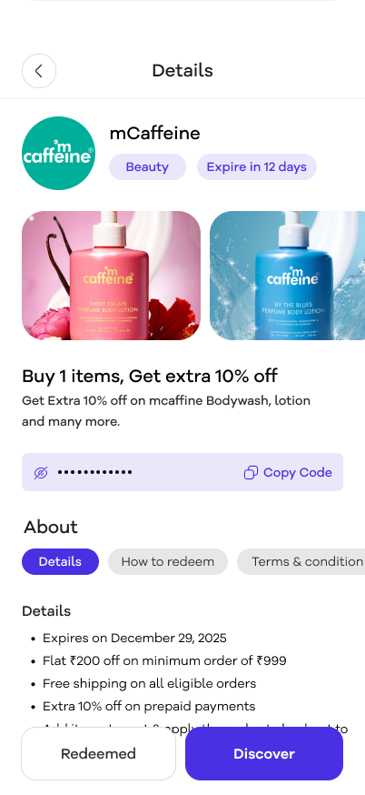Click the Redeemed button

[x=98, y=754]
